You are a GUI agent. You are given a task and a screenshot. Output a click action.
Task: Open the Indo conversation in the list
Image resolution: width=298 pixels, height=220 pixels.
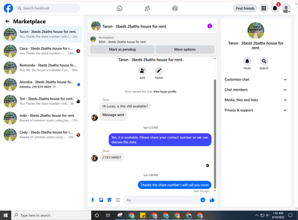point(42,118)
